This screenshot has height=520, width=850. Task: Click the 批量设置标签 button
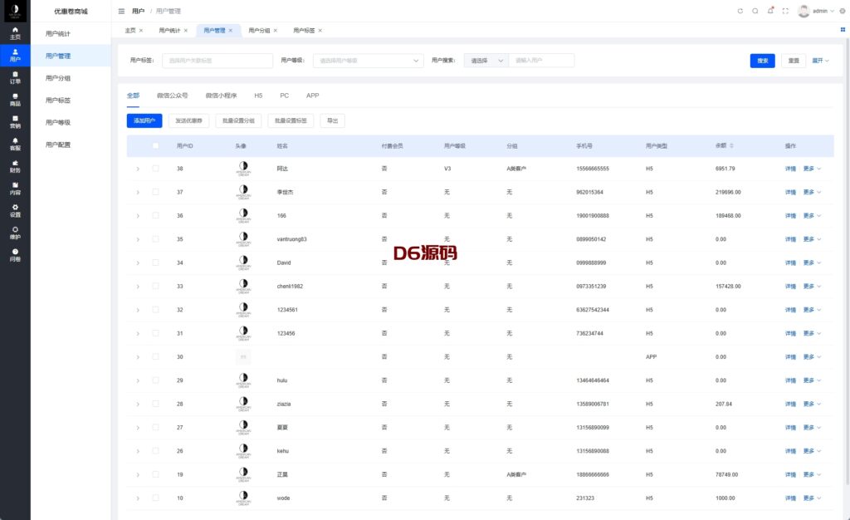[x=291, y=120]
